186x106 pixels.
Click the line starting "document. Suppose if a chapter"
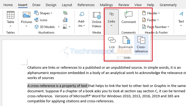(106, 91)
